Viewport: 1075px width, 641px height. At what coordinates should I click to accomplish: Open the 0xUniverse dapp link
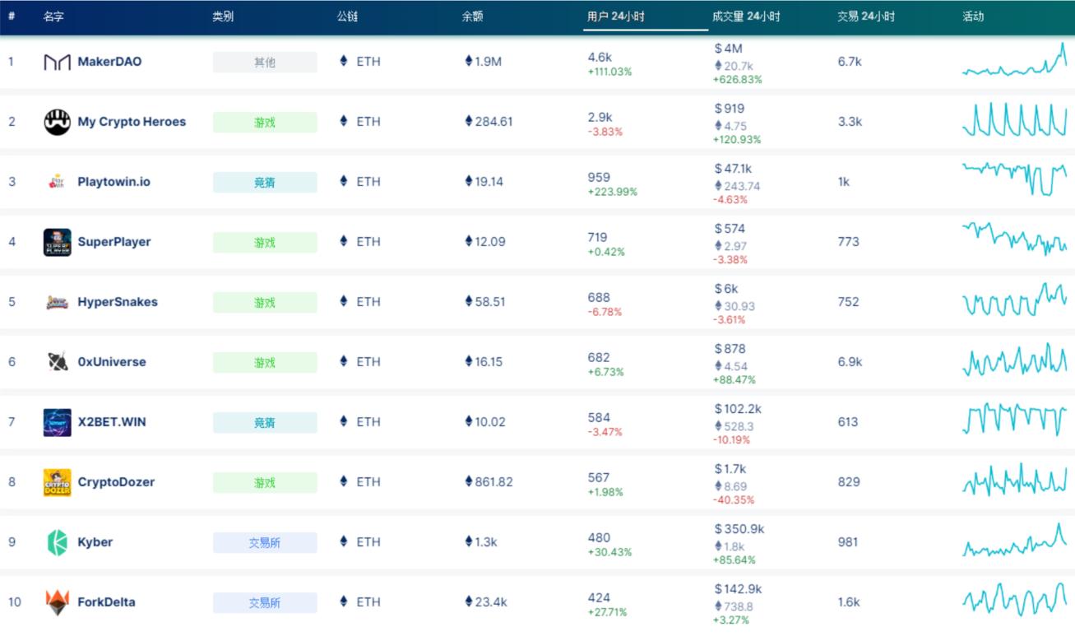pyautogui.click(x=112, y=362)
